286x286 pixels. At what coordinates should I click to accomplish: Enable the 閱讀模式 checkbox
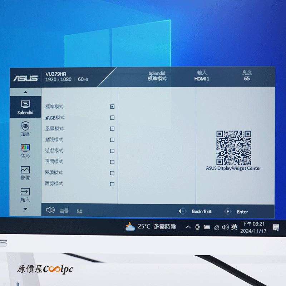(x=112, y=173)
